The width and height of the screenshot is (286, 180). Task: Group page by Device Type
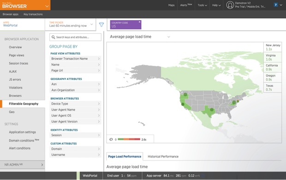click(x=75, y=104)
